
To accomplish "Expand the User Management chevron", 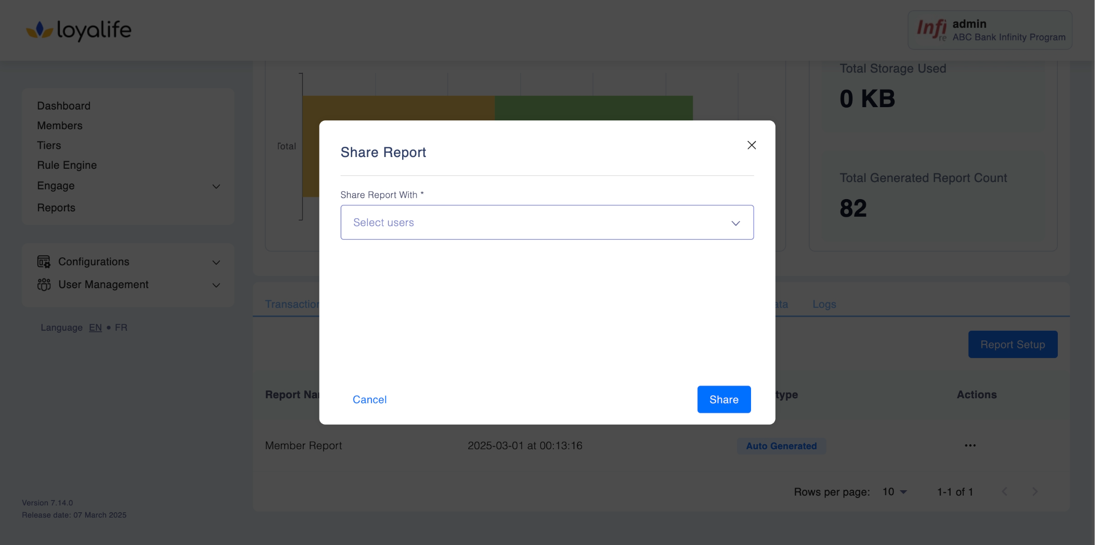I will [216, 285].
